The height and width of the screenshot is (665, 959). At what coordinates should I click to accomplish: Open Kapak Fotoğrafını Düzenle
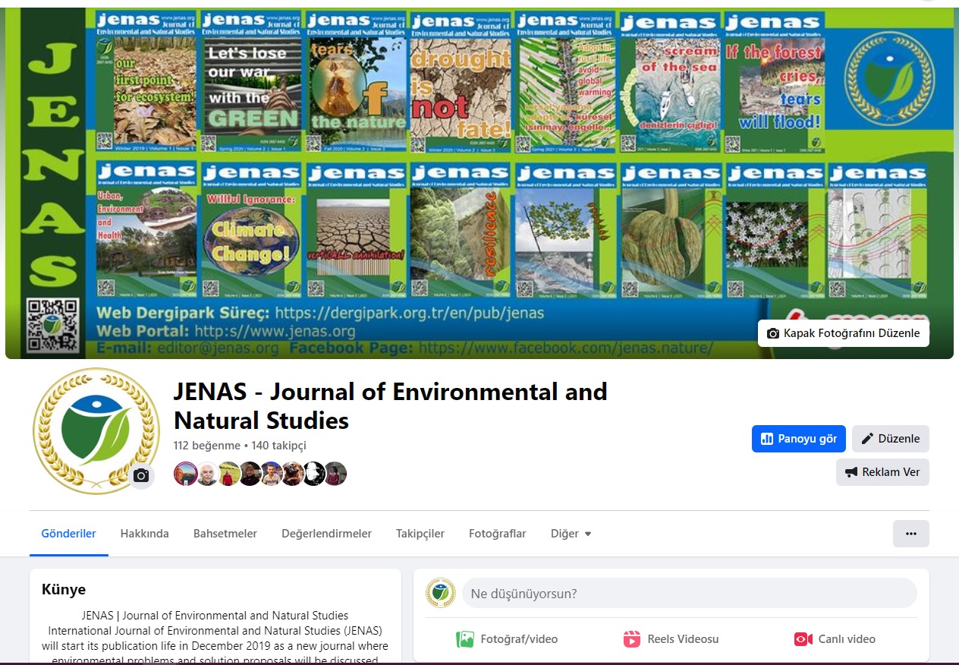click(843, 333)
